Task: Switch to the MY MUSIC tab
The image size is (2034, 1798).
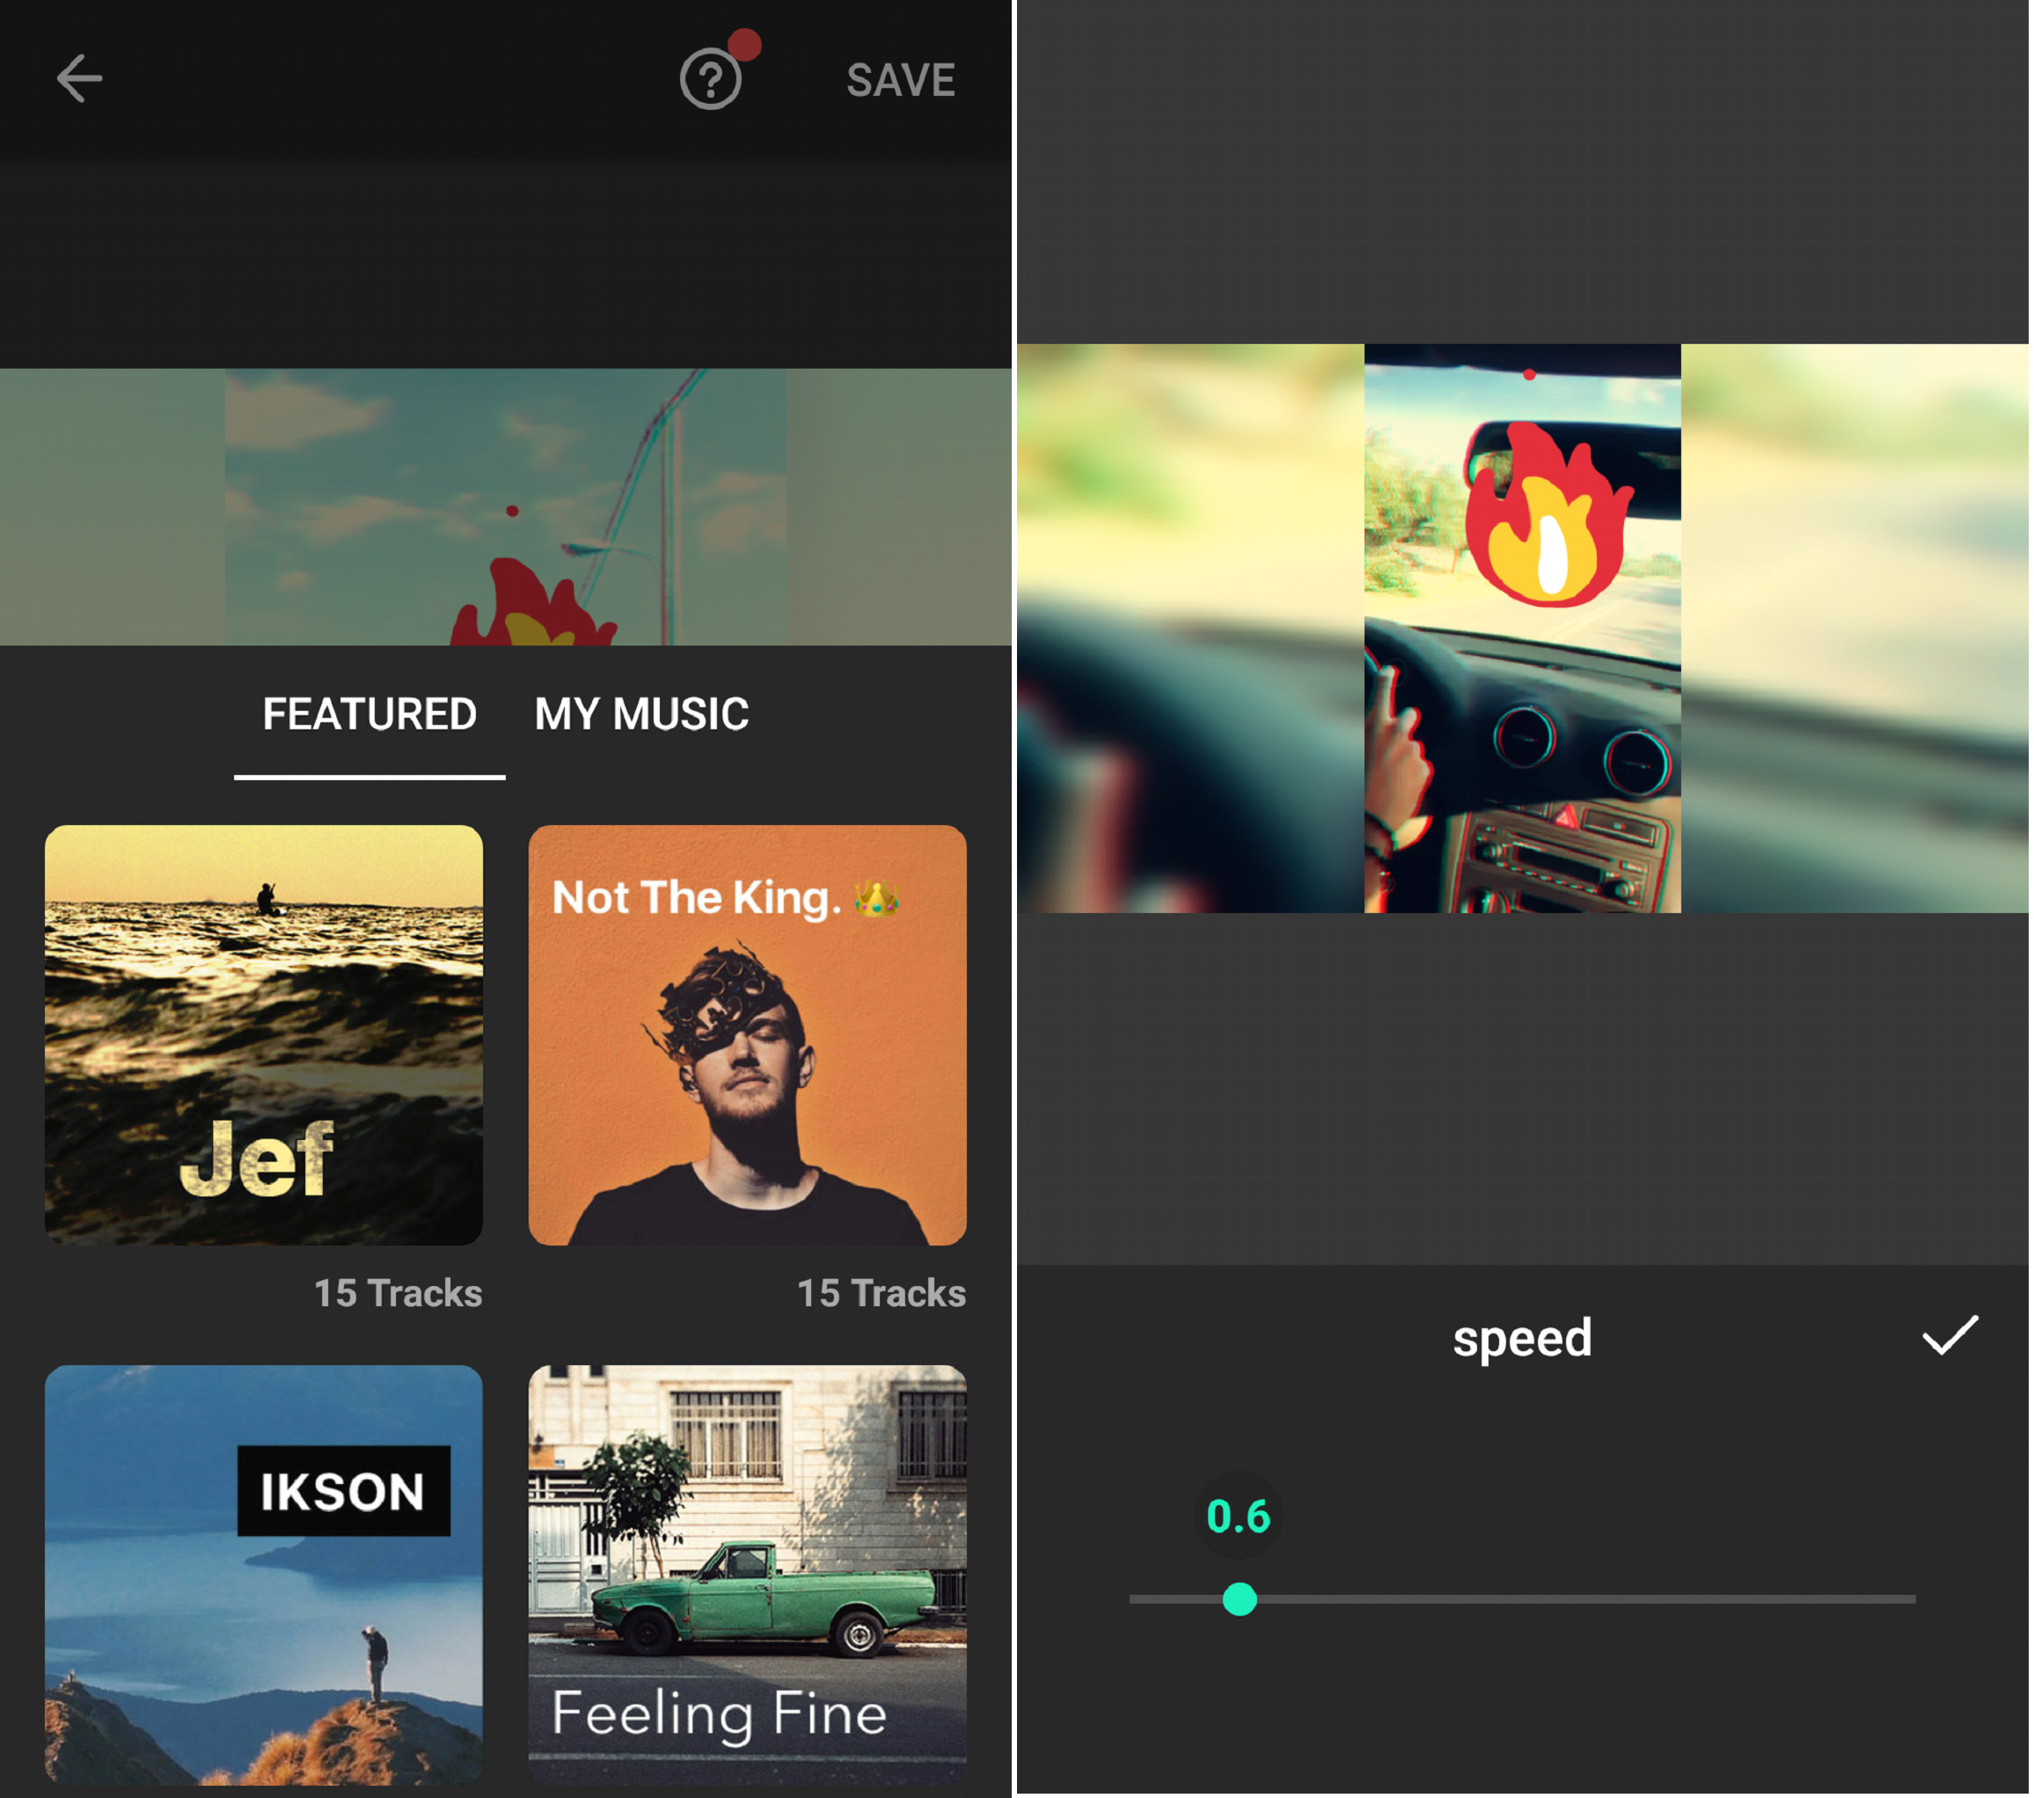Action: coord(642,714)
